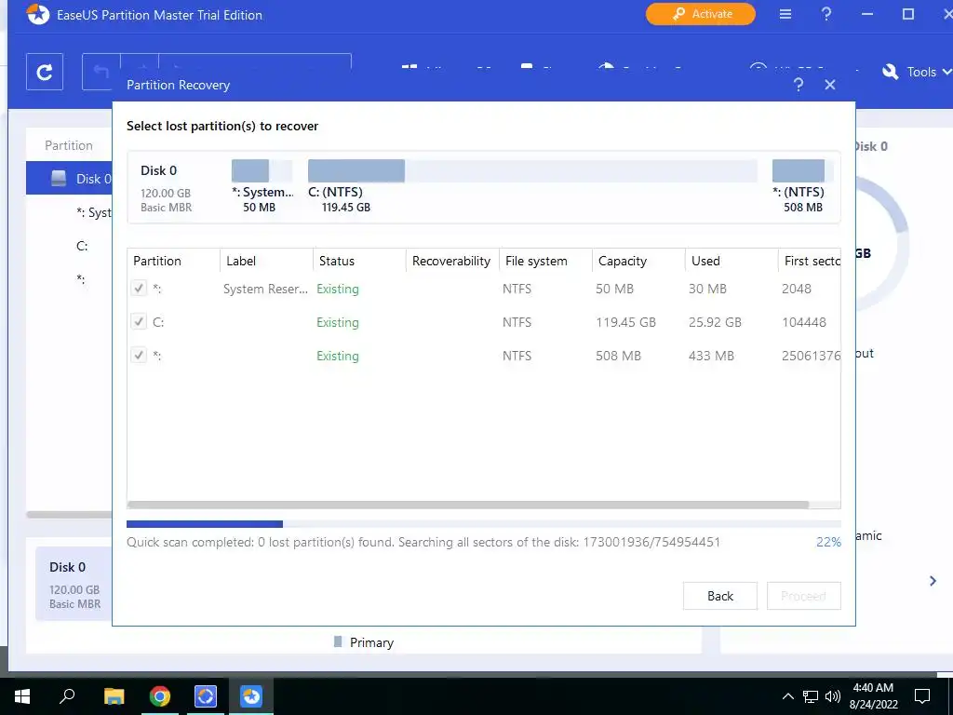Click the disabled Proceed button
This screenshot has width=953, height=715.
pos(803,596)
